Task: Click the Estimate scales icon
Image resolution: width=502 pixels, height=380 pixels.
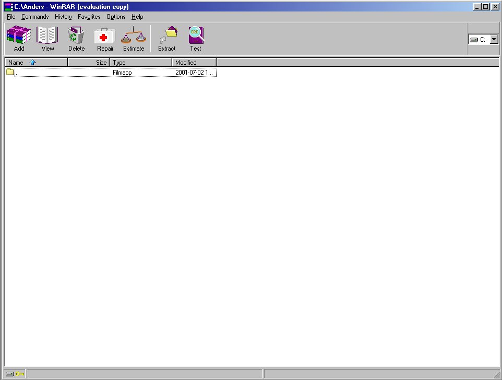Action: pos(134,35)
